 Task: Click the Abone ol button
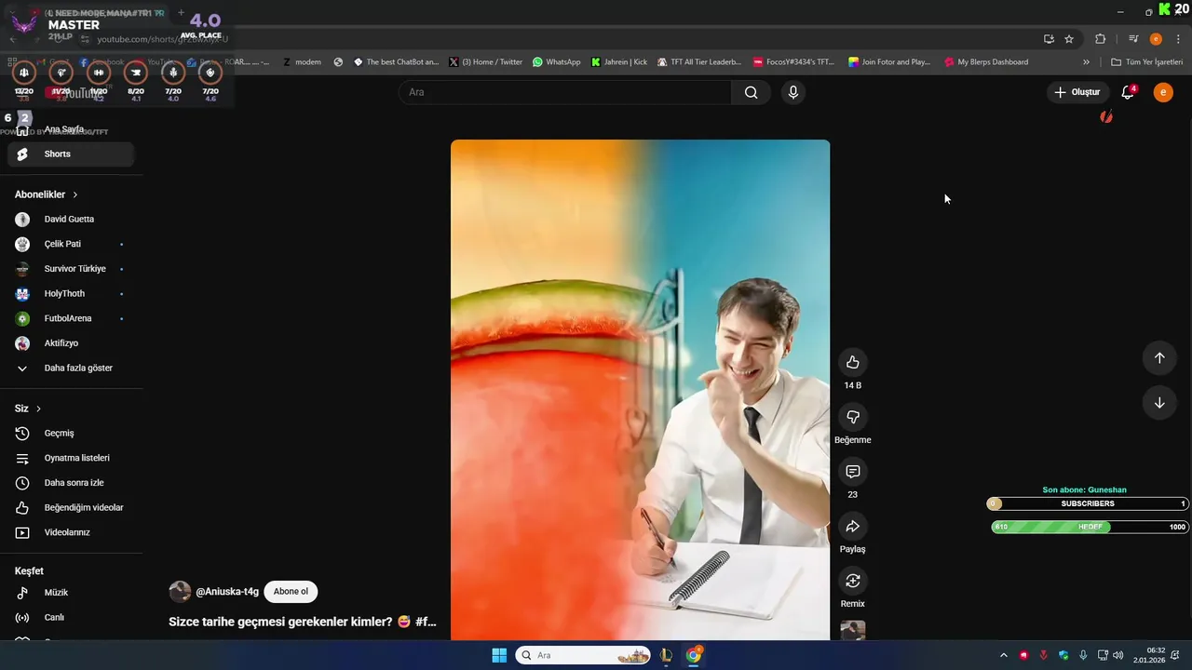tap(291, 592)
